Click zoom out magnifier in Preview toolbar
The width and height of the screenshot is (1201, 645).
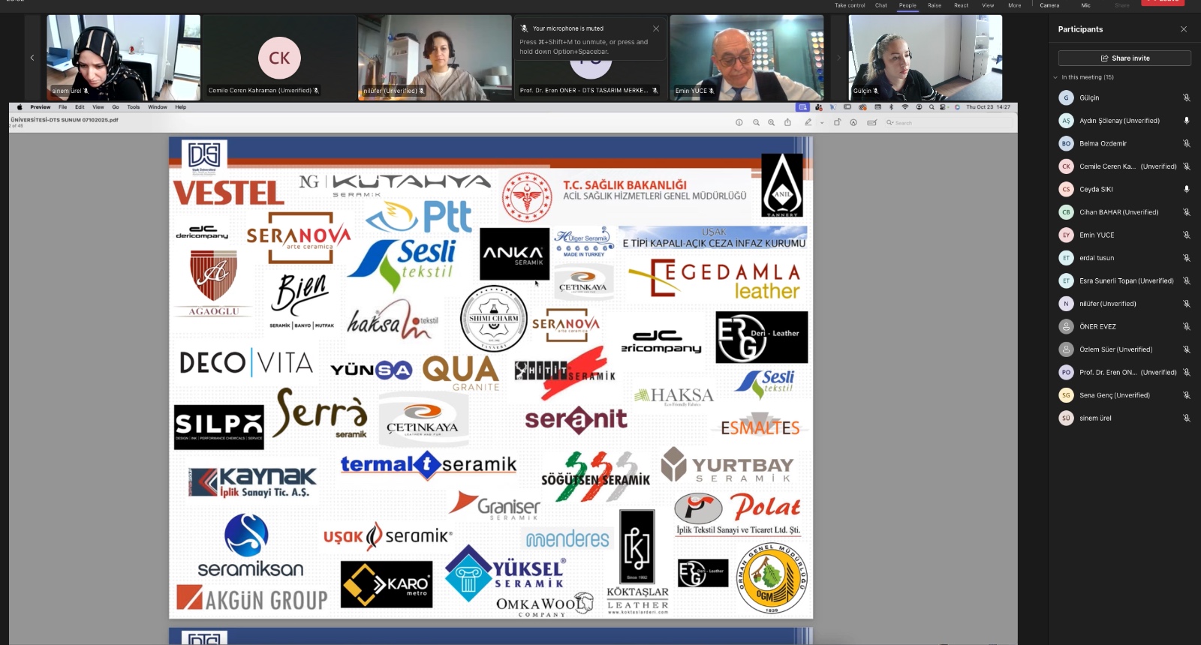coord(756,122)
